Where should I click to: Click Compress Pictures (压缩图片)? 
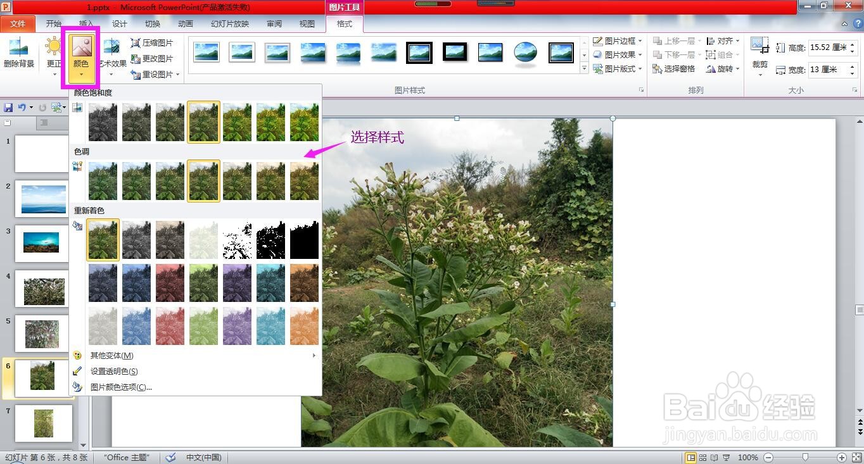coord(152,43)
